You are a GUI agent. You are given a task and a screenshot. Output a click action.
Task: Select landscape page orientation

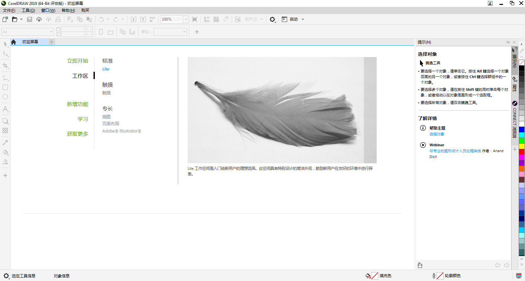[x=111, y=32]
